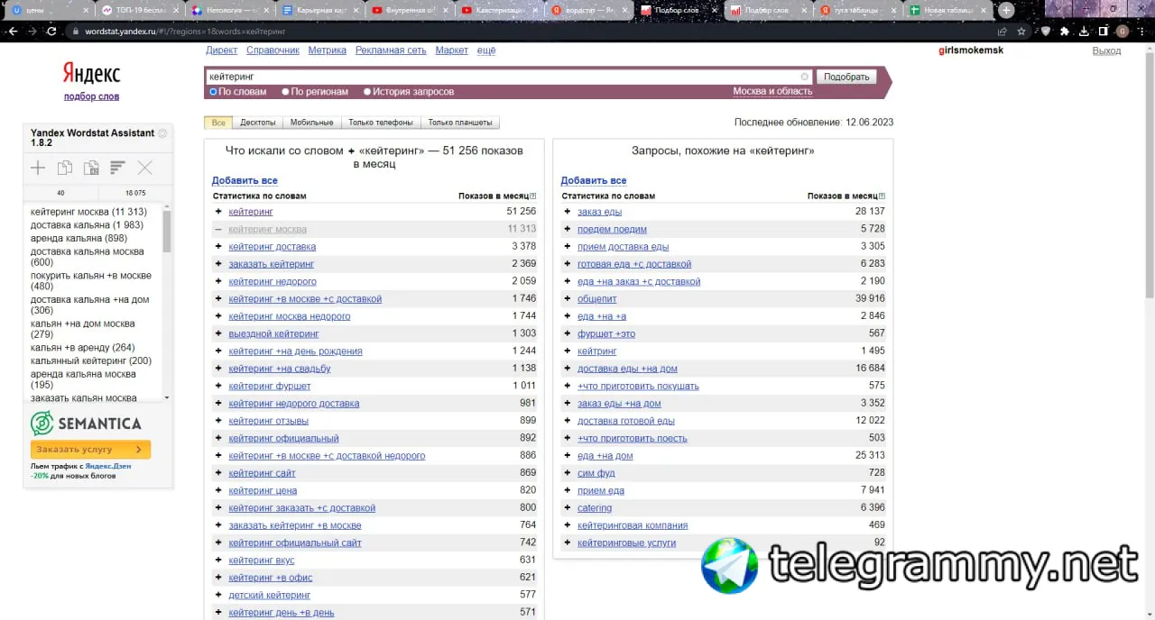The height and width of the screenshot is (620, 1155).
Task: Clear the Assistant list with X icon
Action: (144, 168)
